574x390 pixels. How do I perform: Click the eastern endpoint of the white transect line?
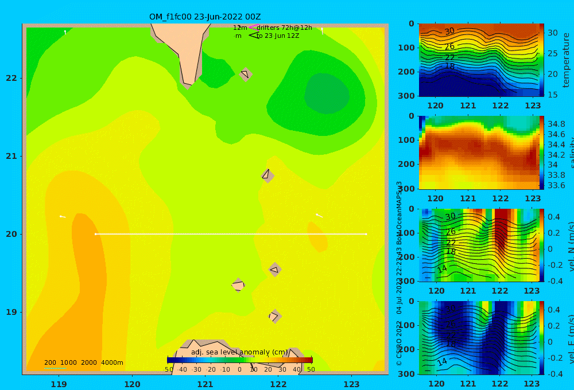pyautogui.click(x=366, y=234)
